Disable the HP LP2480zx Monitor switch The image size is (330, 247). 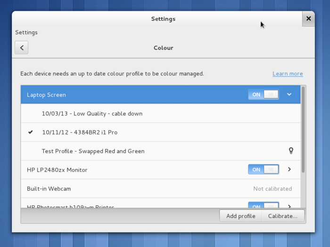[x=263, y=170]
